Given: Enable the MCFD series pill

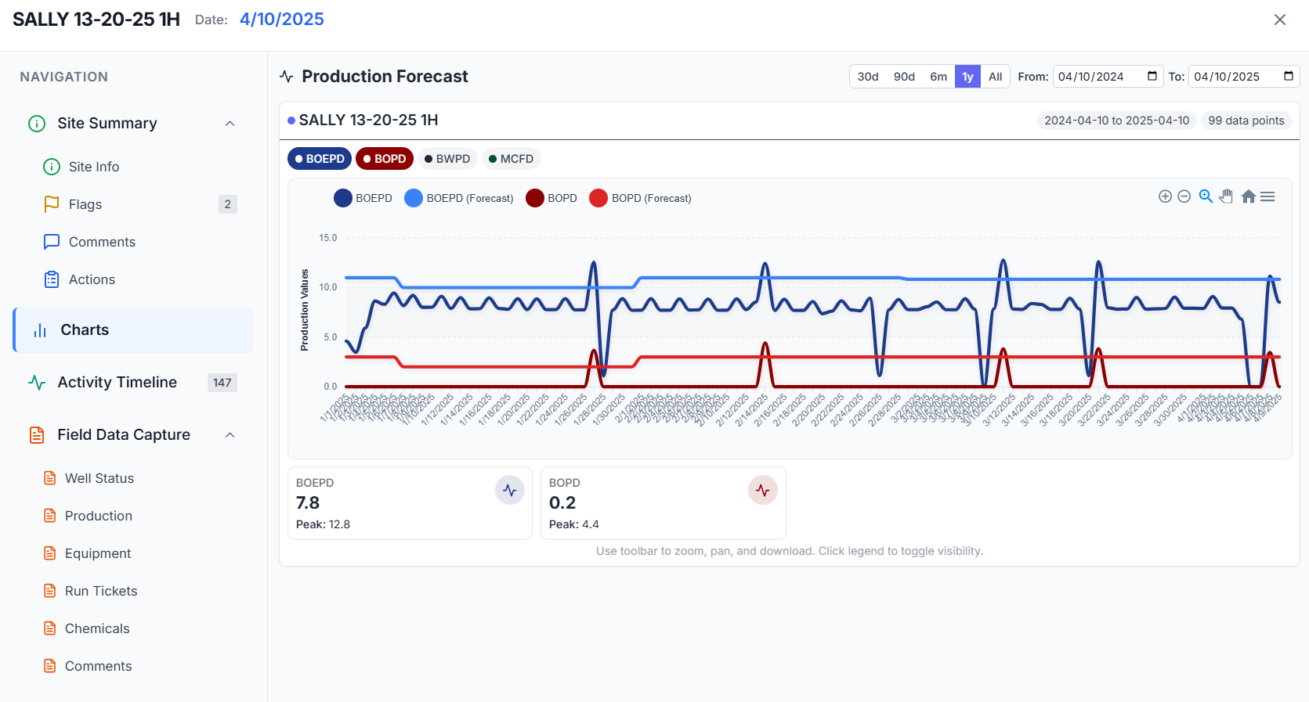Looking at the screenshot, I should pos(511,158).
